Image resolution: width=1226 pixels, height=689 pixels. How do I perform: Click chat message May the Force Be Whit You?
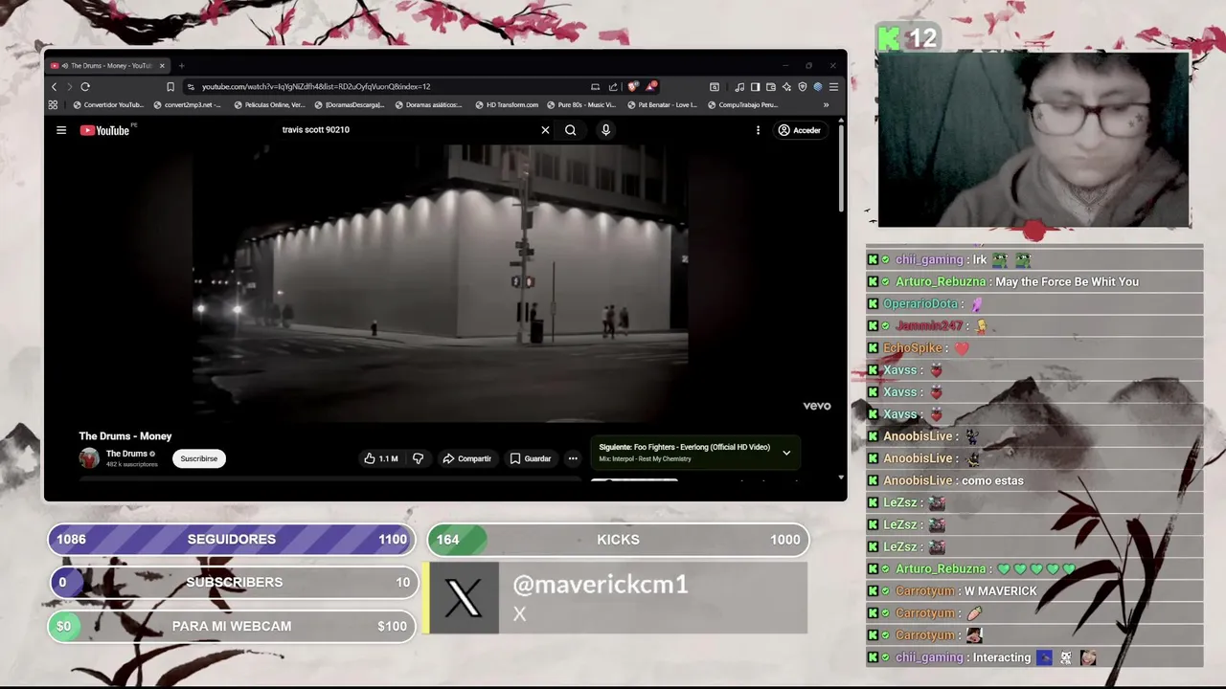click(x=1067, y=281)
